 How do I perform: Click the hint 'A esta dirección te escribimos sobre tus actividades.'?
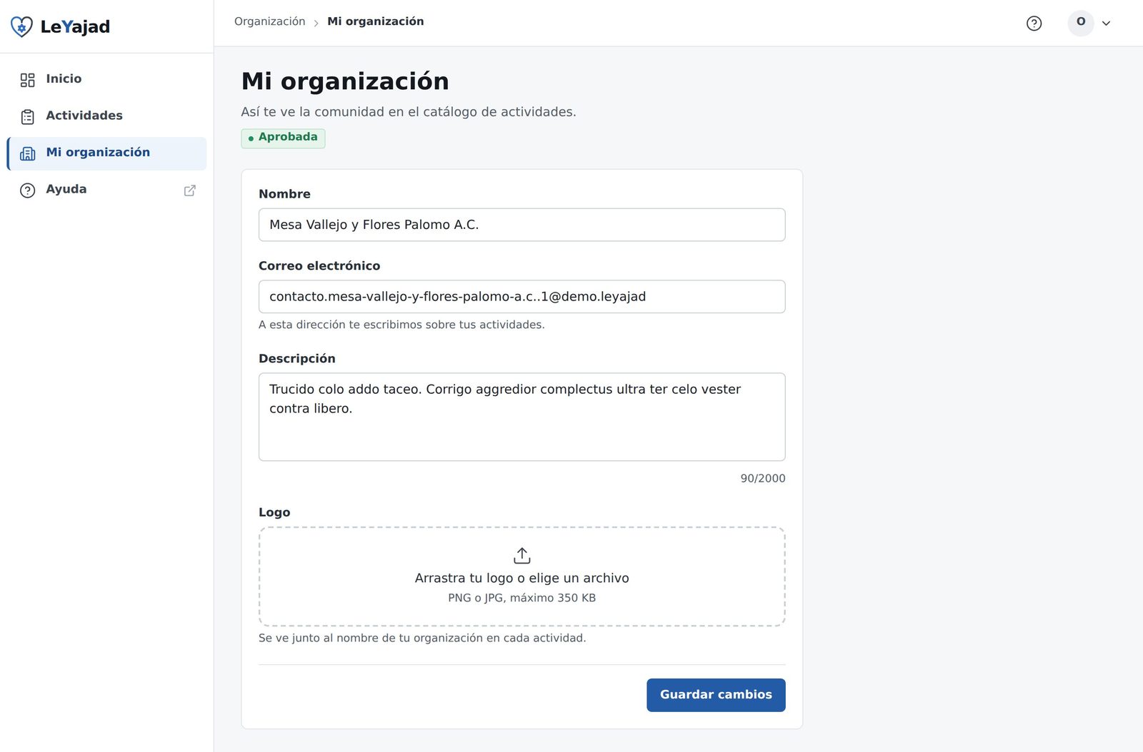[x=401, y=325]
